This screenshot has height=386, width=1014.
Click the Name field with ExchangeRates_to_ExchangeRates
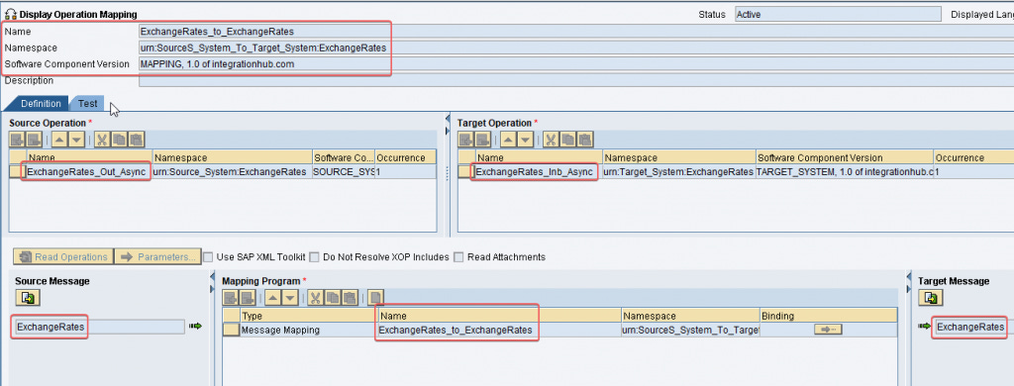[x=575, y=31]
